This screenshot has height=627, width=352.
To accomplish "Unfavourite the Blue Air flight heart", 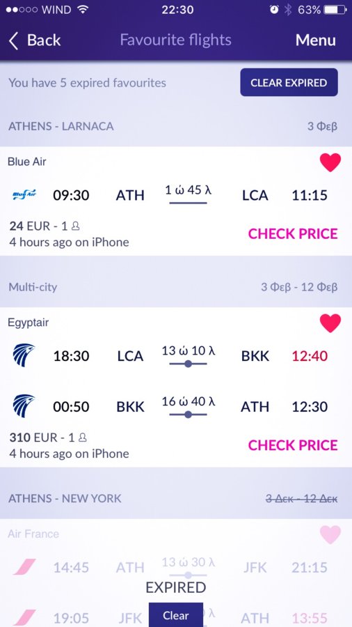I will (x=330, y=163).
